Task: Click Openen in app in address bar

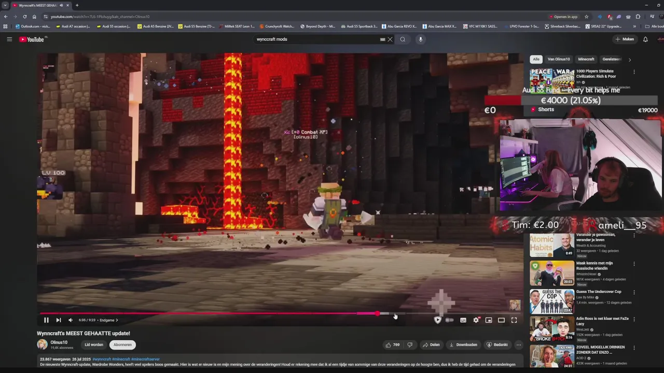Action: click(x=563, y=17)
